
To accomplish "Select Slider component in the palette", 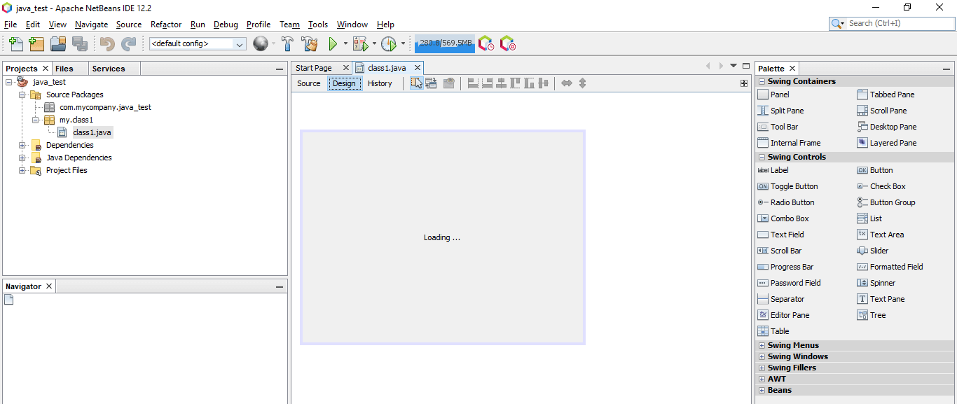I will point(872,251).
